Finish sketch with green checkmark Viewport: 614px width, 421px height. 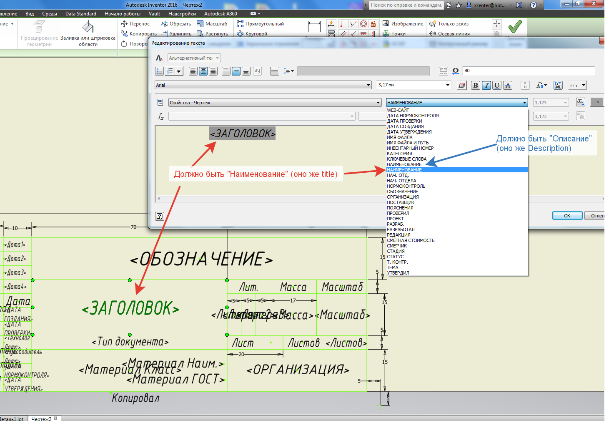[515, 27]
